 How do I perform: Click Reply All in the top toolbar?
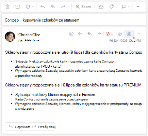click(53, 7)
